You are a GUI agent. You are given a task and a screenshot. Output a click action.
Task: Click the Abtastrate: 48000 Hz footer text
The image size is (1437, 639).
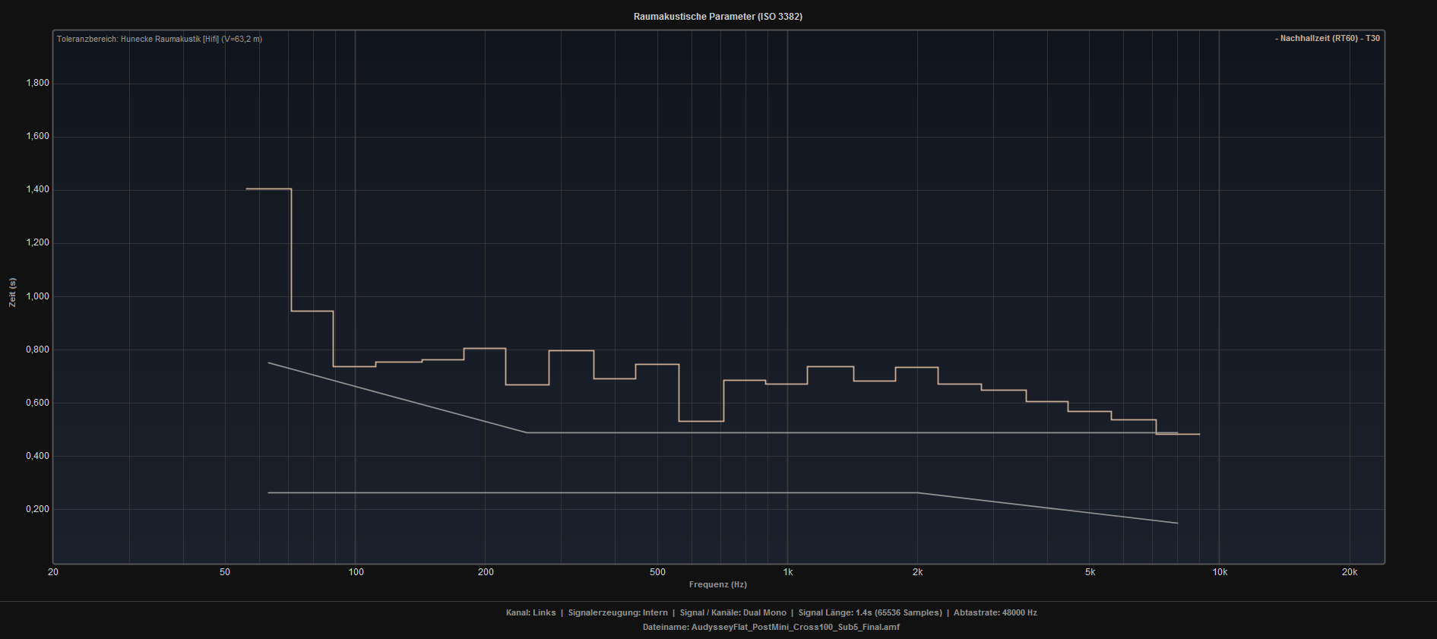[x=995, y=612]
